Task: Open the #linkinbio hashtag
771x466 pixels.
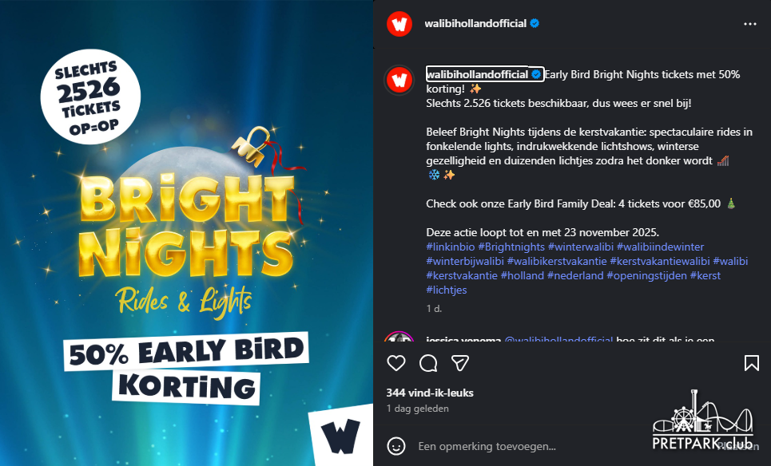Action: (451, 247)
